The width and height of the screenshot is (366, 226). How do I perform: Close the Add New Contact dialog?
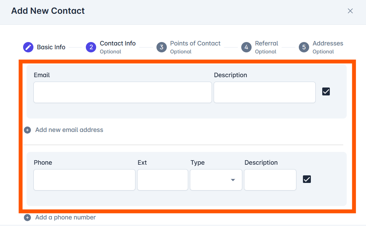350,11
